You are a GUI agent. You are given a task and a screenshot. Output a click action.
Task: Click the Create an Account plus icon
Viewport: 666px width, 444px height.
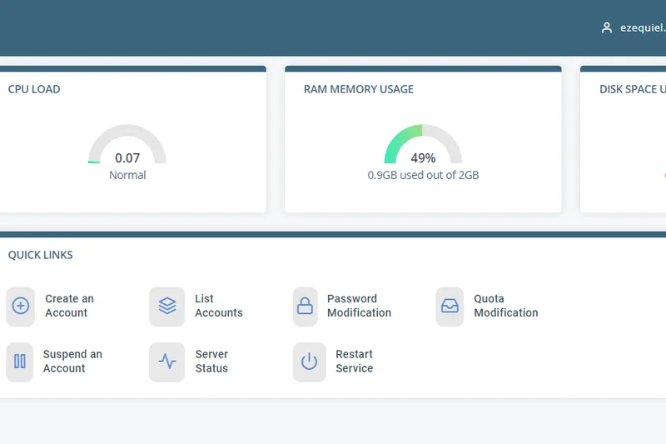pos(20,306)
